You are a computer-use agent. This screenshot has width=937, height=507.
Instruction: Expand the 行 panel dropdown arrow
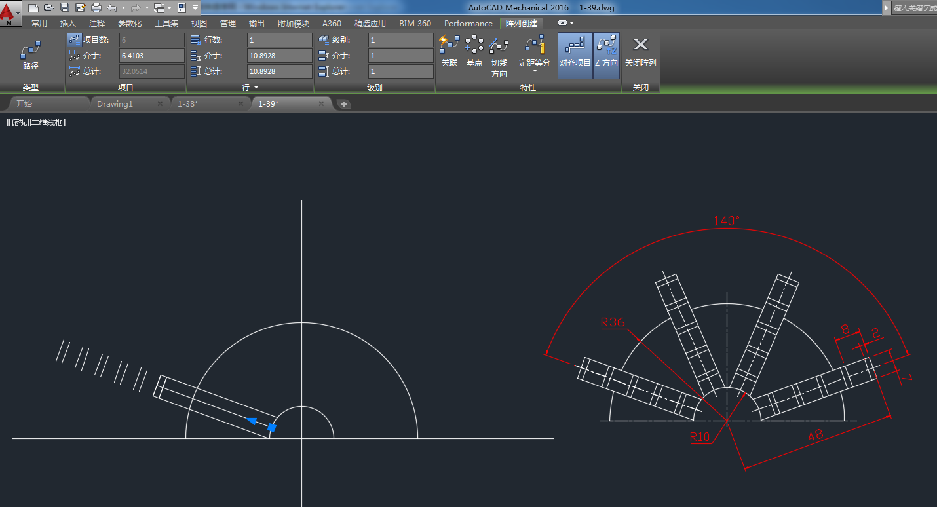tap(256, 87)
